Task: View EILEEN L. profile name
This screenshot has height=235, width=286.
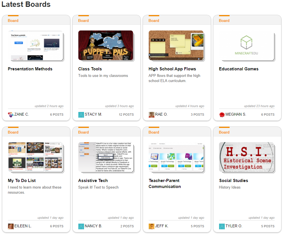Action: 23,226
